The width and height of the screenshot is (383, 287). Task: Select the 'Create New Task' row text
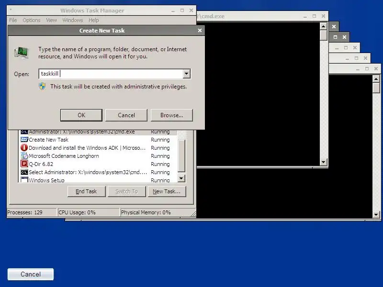pyautogui.click(x=49, y=140)
